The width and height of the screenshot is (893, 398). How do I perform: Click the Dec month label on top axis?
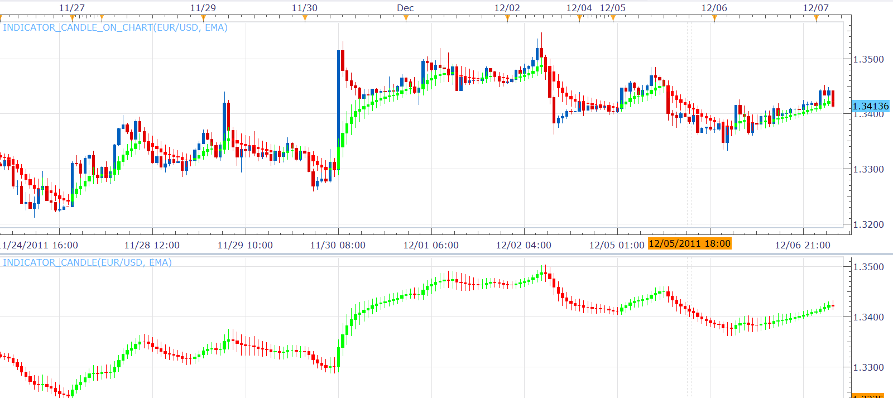coord(406,8)
